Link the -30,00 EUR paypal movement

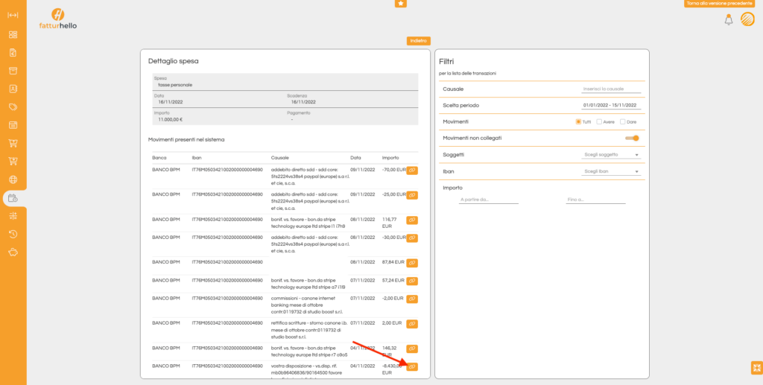click(411, 238)
